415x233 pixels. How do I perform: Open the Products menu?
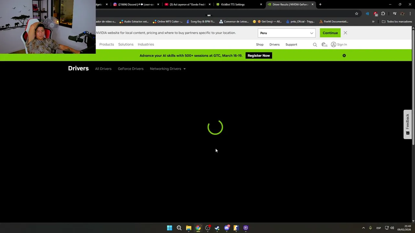point(107,44)
